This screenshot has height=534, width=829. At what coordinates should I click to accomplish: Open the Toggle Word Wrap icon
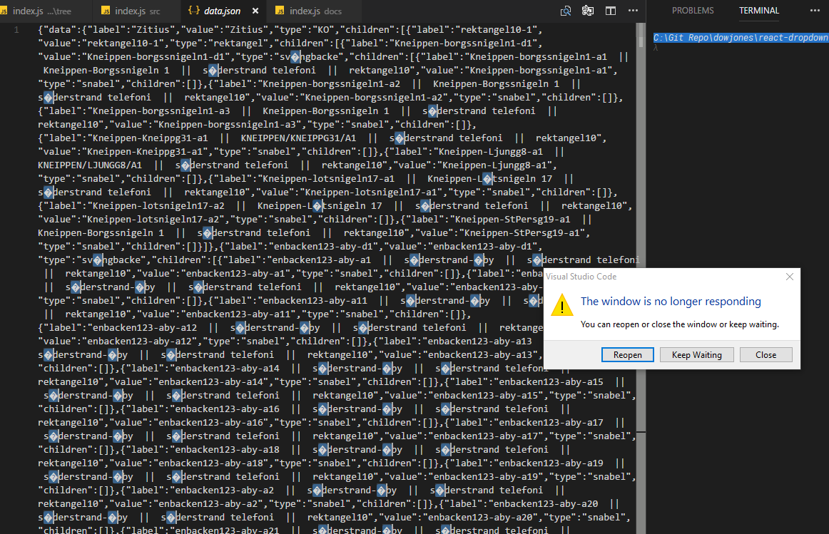(587, 11)
